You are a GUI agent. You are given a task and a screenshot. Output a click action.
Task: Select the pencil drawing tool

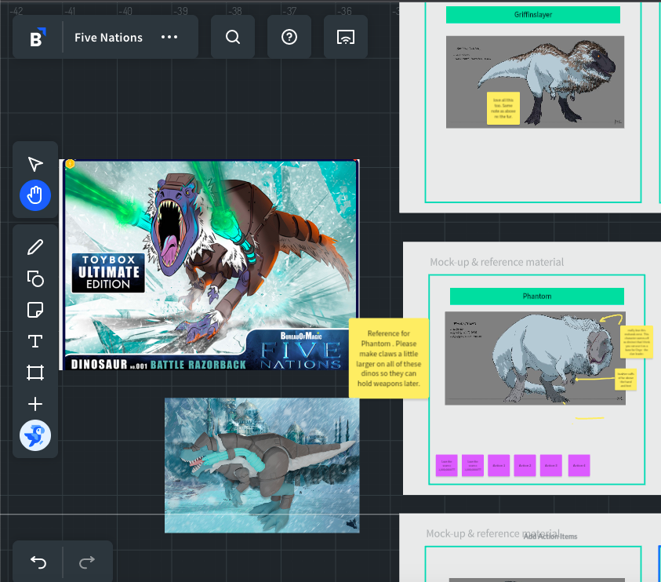(35, 247)
